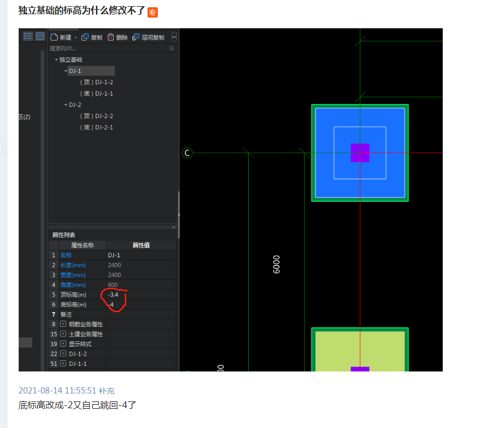Select (顶) DJ-2-2 tree item
The width and height of the screenshot is (484, 428).
[x=97, y=116]
